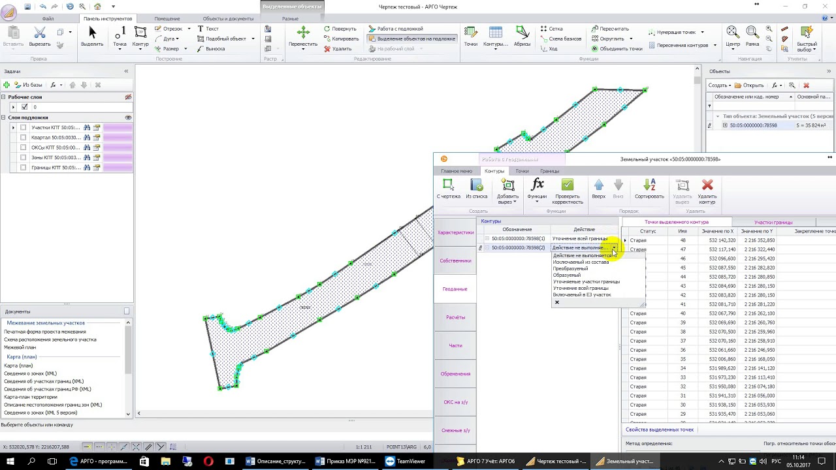Toggle checkbox for Зоны КПТ layer
The height and width of the screenshot is (470, 836).
[x=24, y=157]
